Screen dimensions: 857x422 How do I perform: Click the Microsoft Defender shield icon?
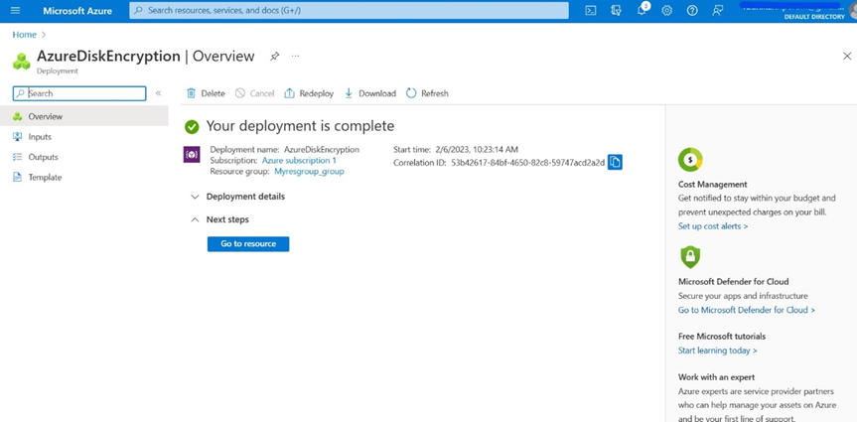click(x=690, y=257)
